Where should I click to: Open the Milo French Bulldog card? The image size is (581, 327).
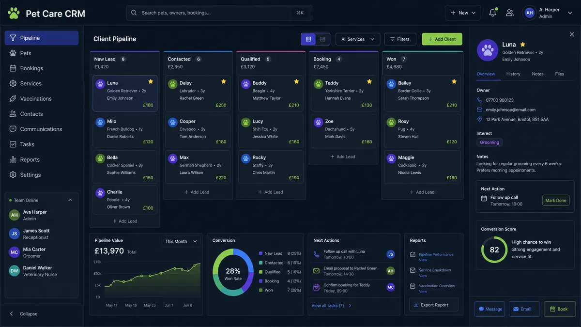pyautogui.click(x=125, y=131)
